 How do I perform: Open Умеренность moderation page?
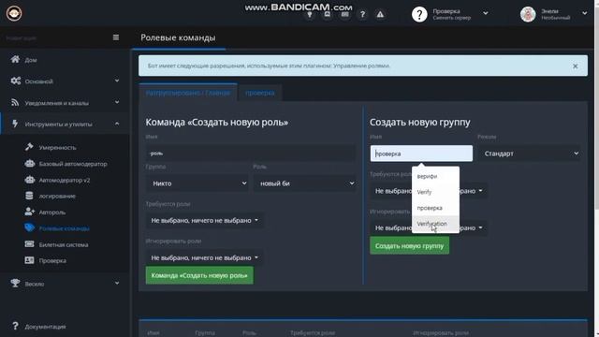tap(57, 148)
